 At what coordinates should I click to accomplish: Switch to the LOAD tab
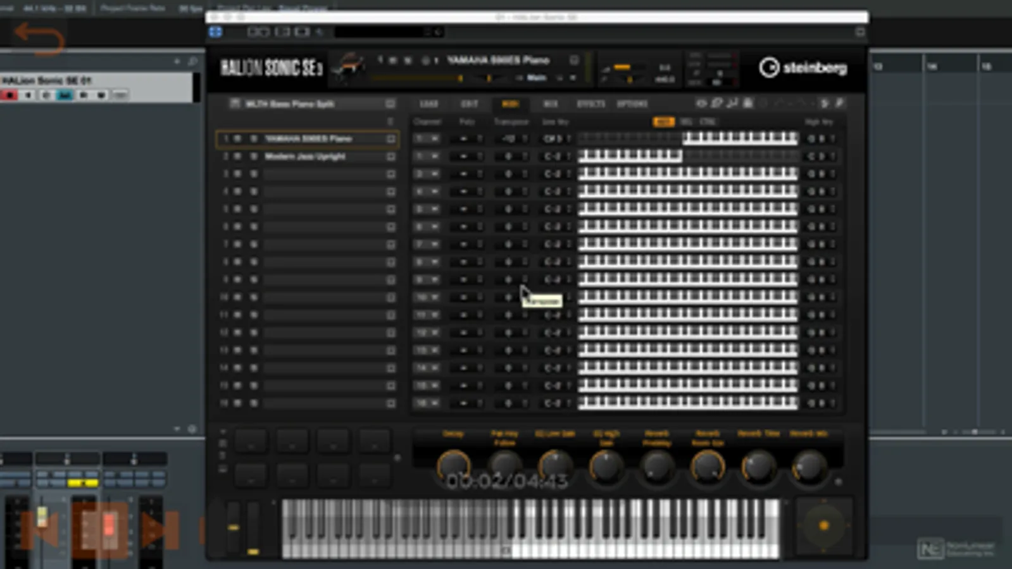[428, 104]
